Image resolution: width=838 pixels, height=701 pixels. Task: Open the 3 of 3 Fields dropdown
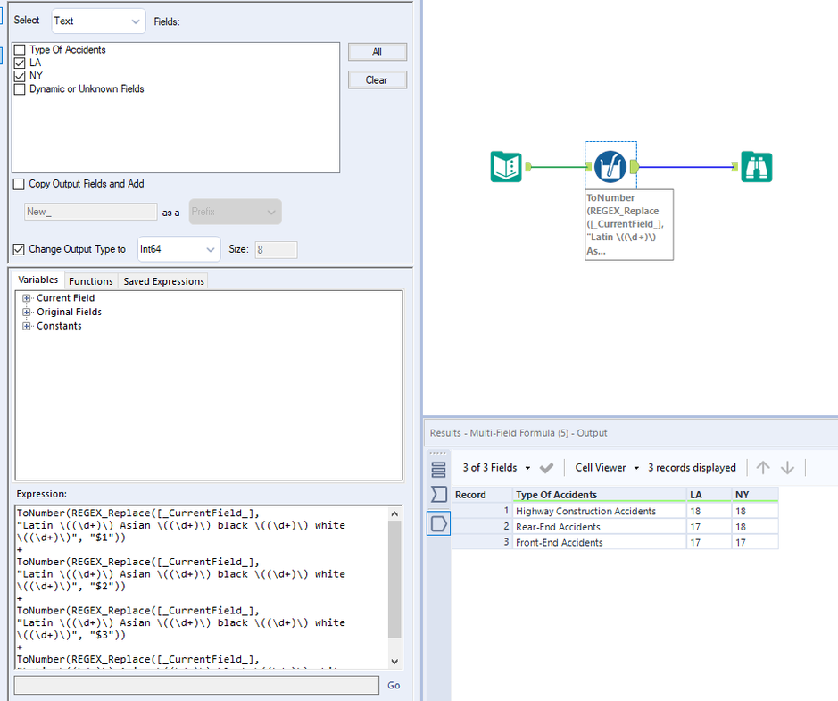coord(496,468)
